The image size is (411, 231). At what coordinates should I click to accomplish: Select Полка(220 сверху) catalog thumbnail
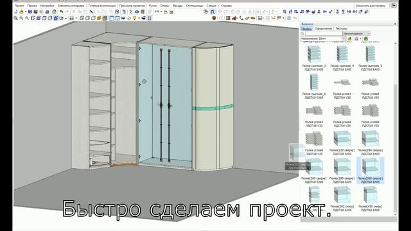(342, 139)
